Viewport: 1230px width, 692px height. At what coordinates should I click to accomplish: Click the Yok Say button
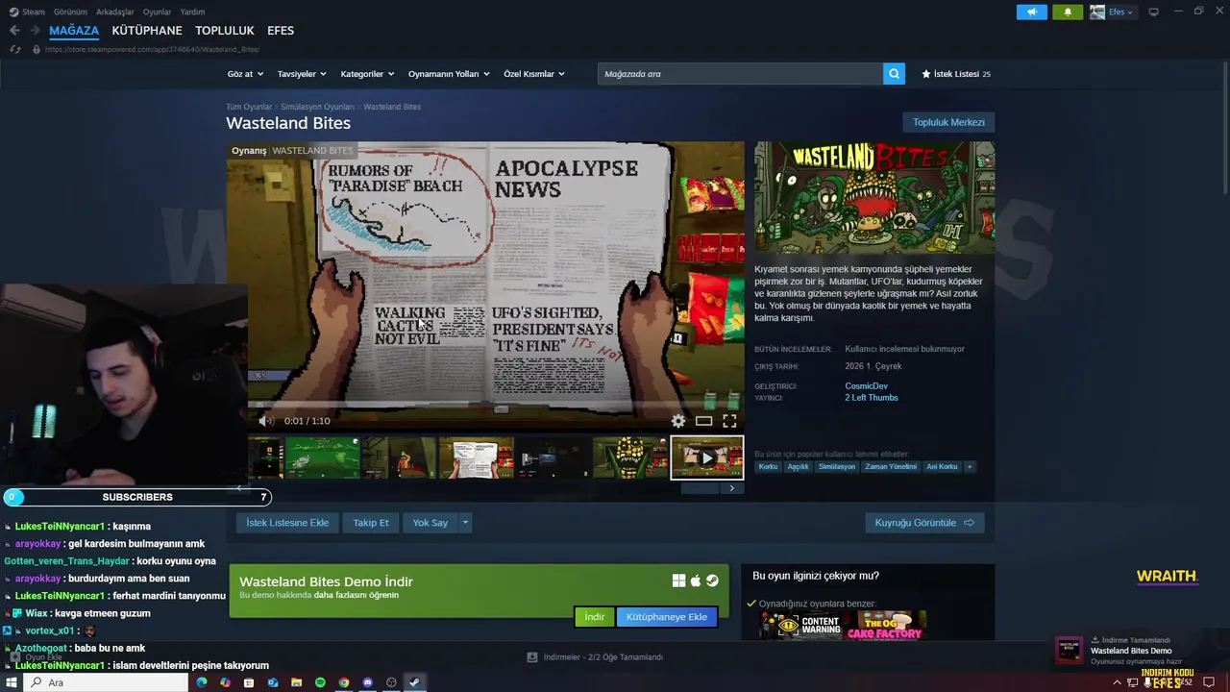430,523
